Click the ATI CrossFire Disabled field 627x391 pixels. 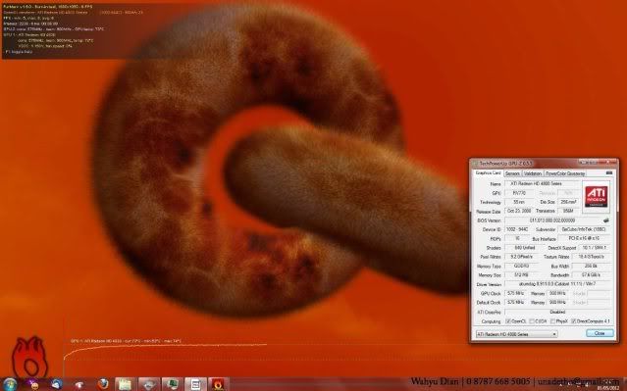557,312
